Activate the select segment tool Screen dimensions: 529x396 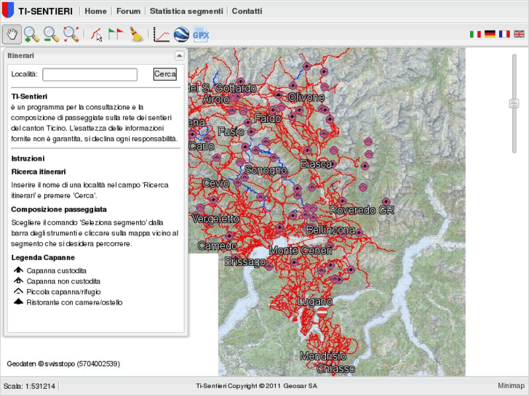click(x=97, y=34)
